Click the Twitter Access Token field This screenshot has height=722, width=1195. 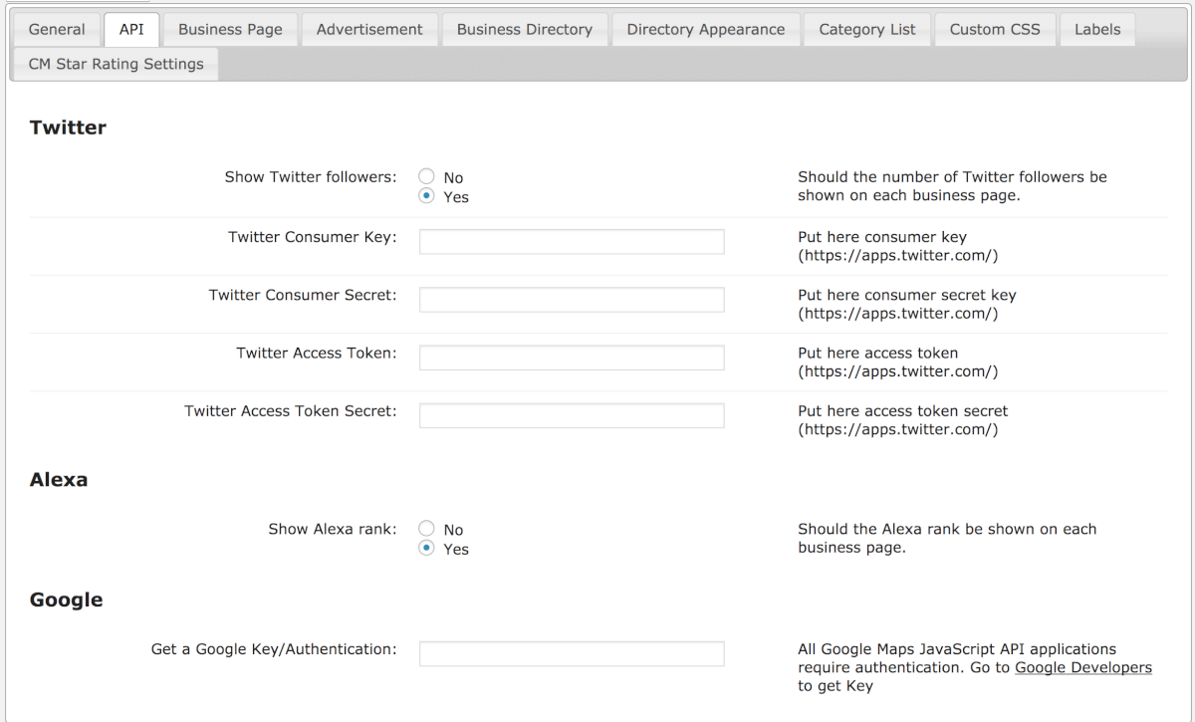572,358
